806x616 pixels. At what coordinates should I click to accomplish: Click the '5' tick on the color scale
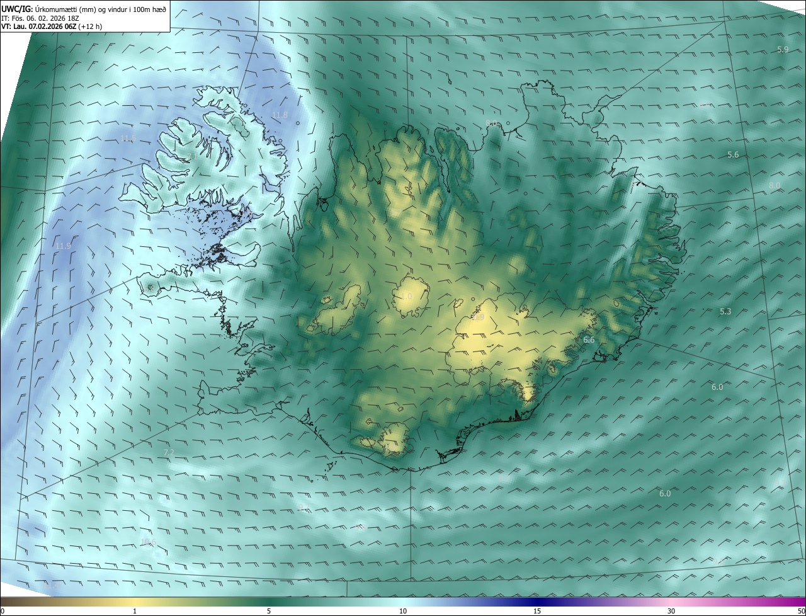tap(269, 612)
